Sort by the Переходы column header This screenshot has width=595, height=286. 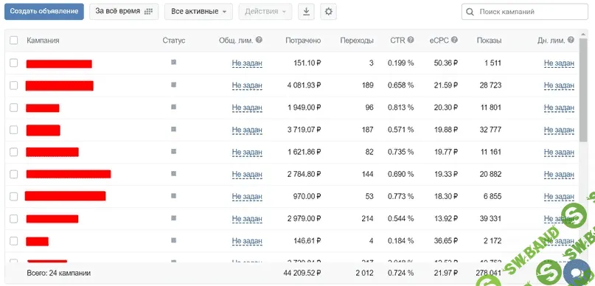(357, 41)
